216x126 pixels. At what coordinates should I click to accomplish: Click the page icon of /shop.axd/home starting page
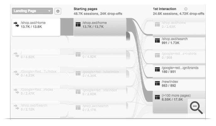(78, 25)
